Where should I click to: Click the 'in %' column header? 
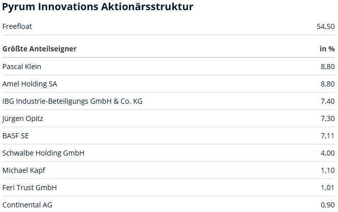point(327,49)
